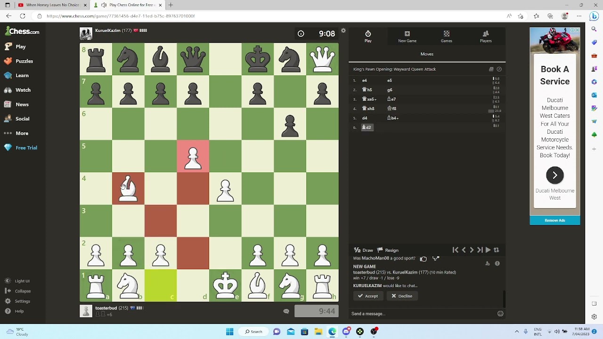
Task: Go to next move
Action: [x=472, y=250]
